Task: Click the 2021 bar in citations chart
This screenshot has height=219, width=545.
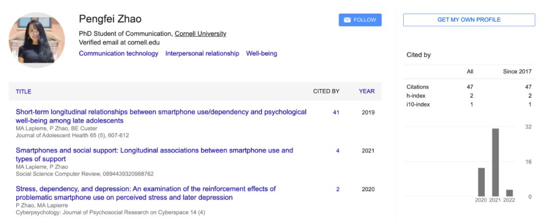Action: (496, 162)
